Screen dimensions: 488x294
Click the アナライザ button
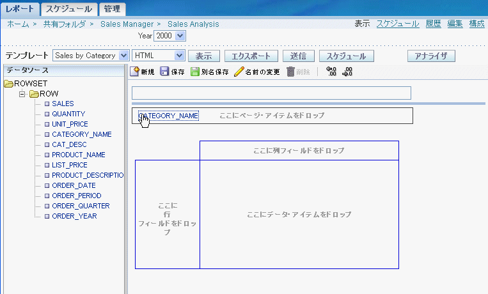coord(431,56)
